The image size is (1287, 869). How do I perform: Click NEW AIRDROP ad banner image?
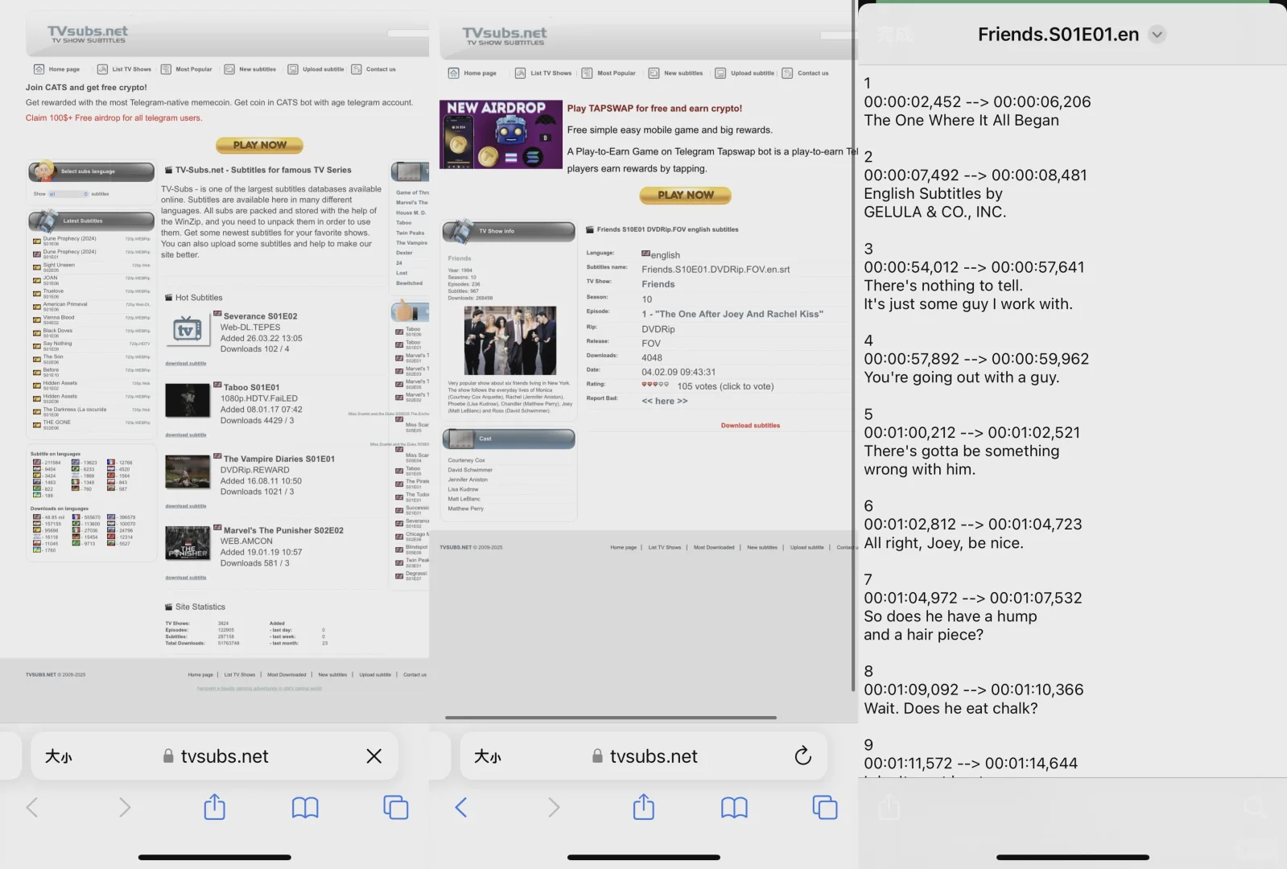tap(501, 134)
